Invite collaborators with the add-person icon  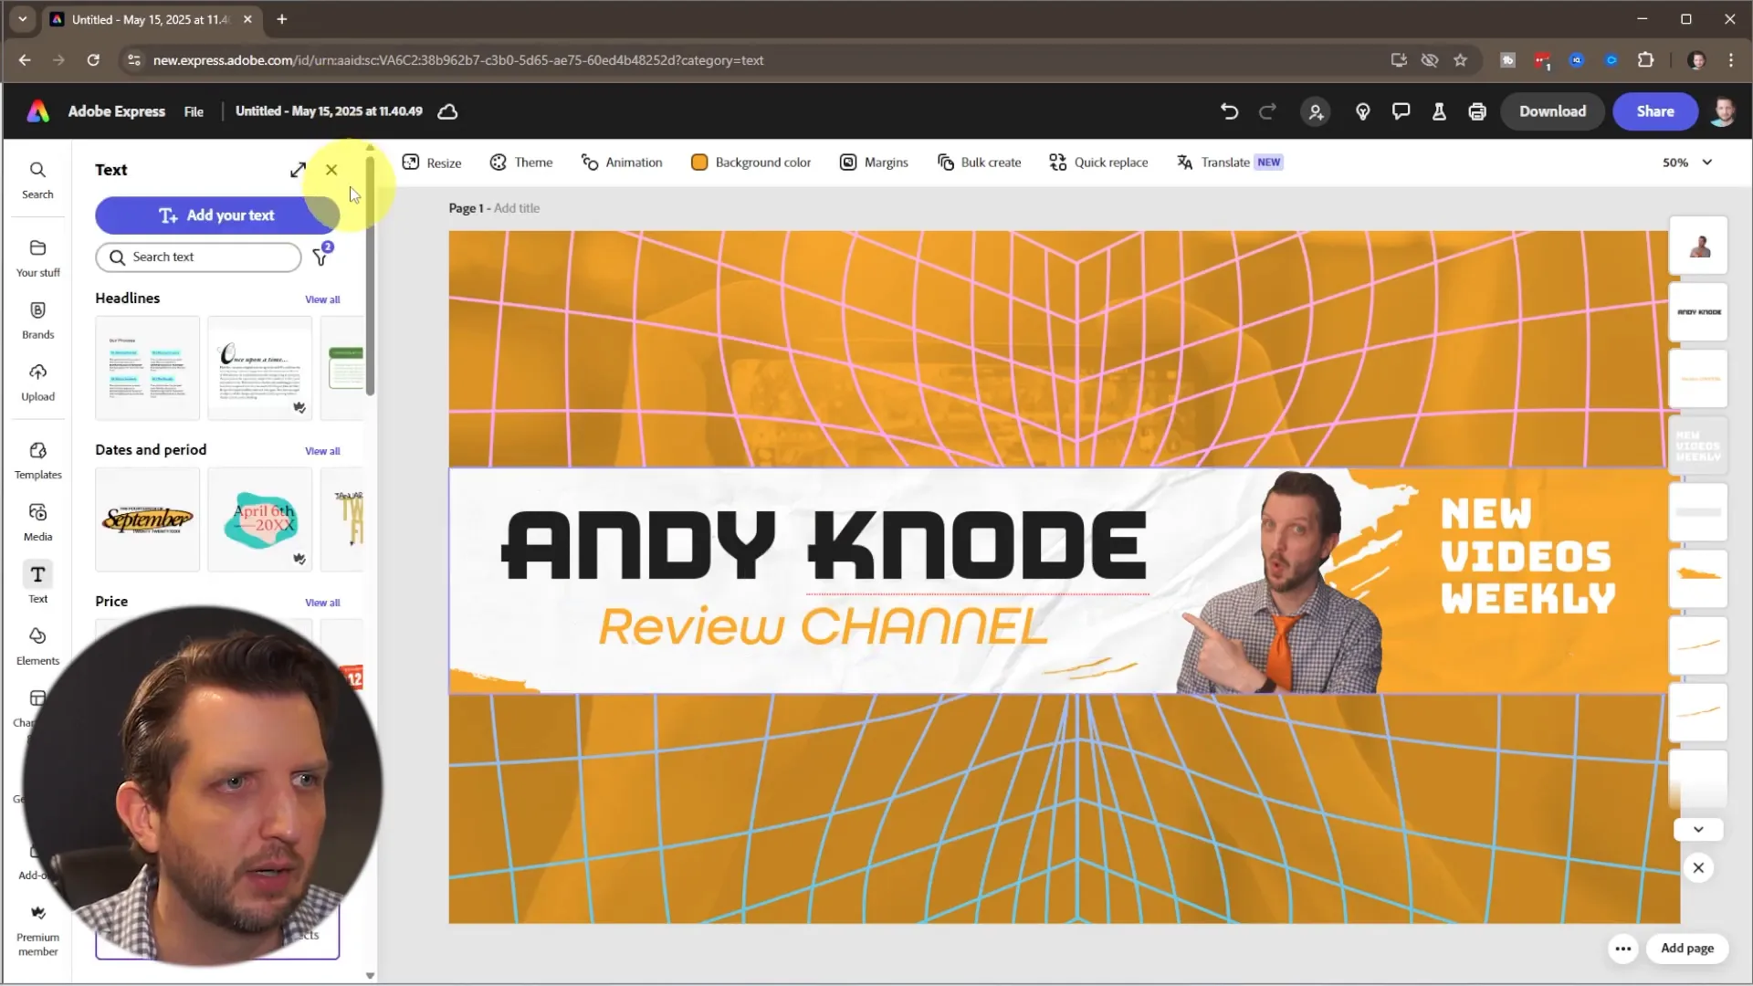tap(1316, 111)
